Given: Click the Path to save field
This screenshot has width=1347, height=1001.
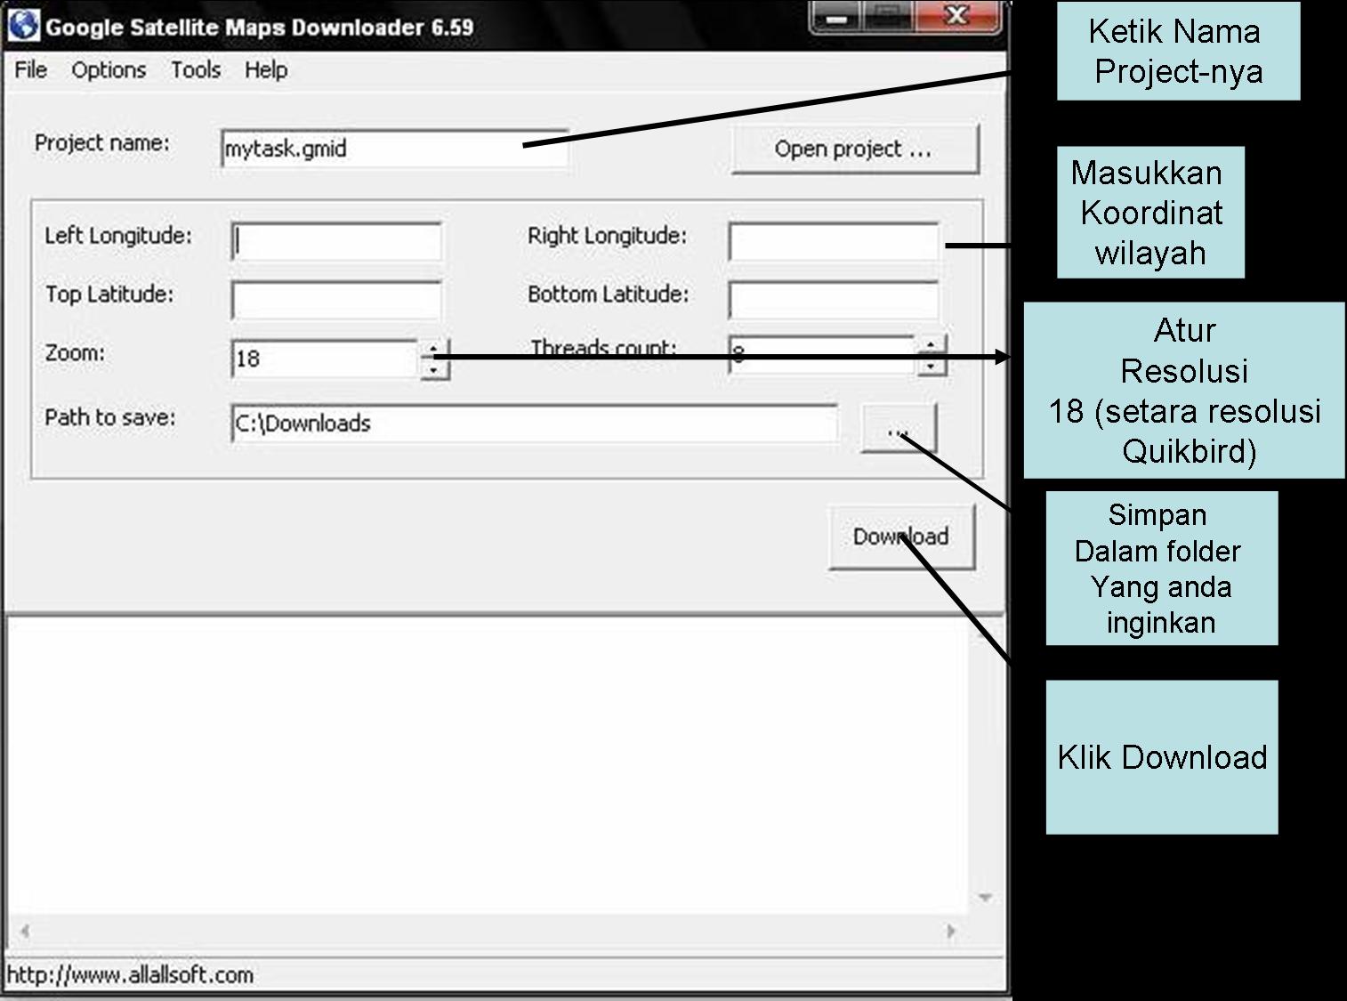Looking at the screenshot, I should point(534,424).
